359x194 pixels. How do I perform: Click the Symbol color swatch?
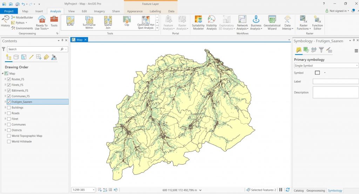[317, 73]
